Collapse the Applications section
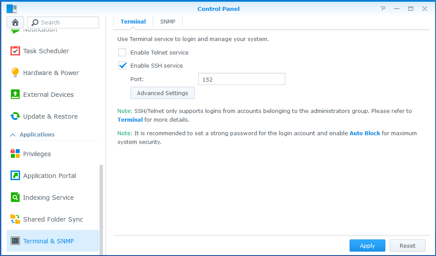436x256 pixels. 13,135
